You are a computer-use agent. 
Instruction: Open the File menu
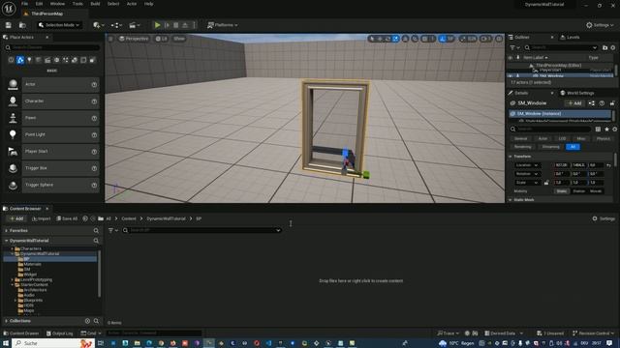point(24,4)
